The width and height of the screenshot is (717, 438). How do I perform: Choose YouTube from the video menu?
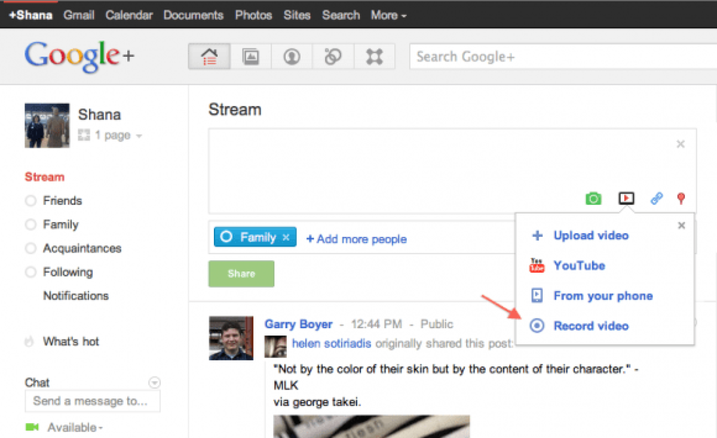coord(579,266)
